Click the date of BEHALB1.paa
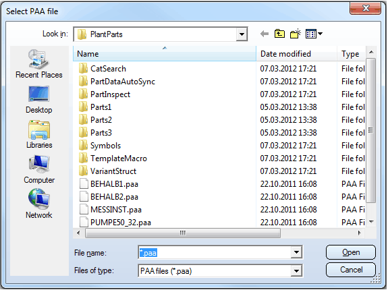The image size is (388, 290). pos(288,184)
